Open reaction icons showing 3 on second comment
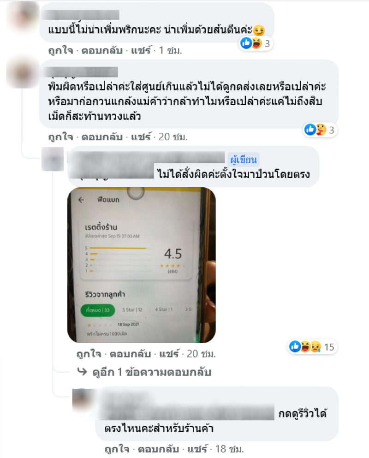The width and height of the screenshot is (369, 458). [x=320, y=130]
